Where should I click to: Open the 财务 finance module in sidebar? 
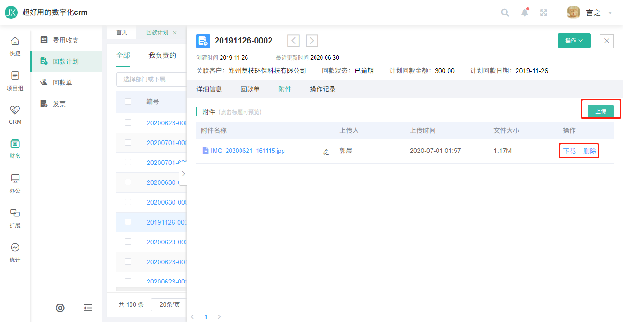15,149
